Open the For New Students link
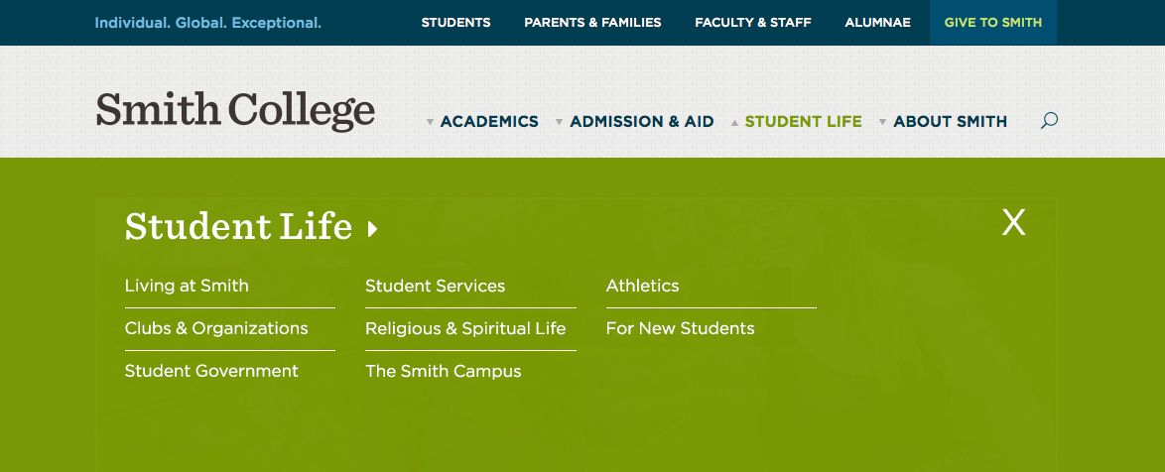Image resolution: width=1165 pixels, height=472 pixels. click(x=680, y=328)
